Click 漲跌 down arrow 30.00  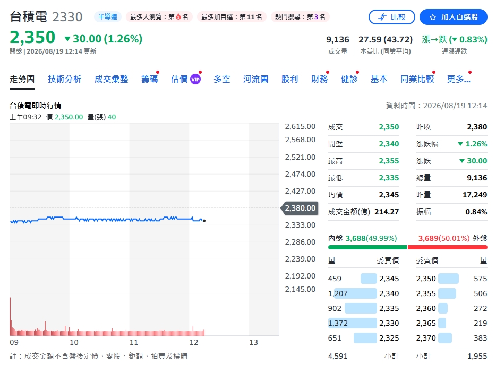point(473,161)
